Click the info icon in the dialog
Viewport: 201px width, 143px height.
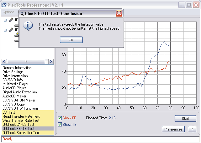(28, 26)
